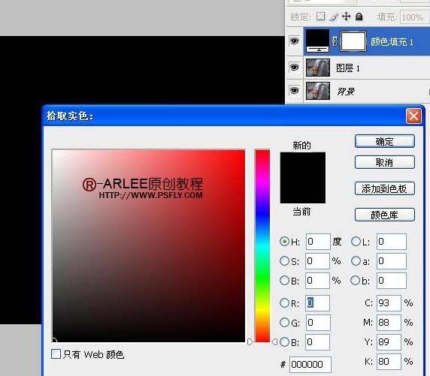Select the L lightness radio button
This screenshot has width=430, height=376.
click(356, 241)
